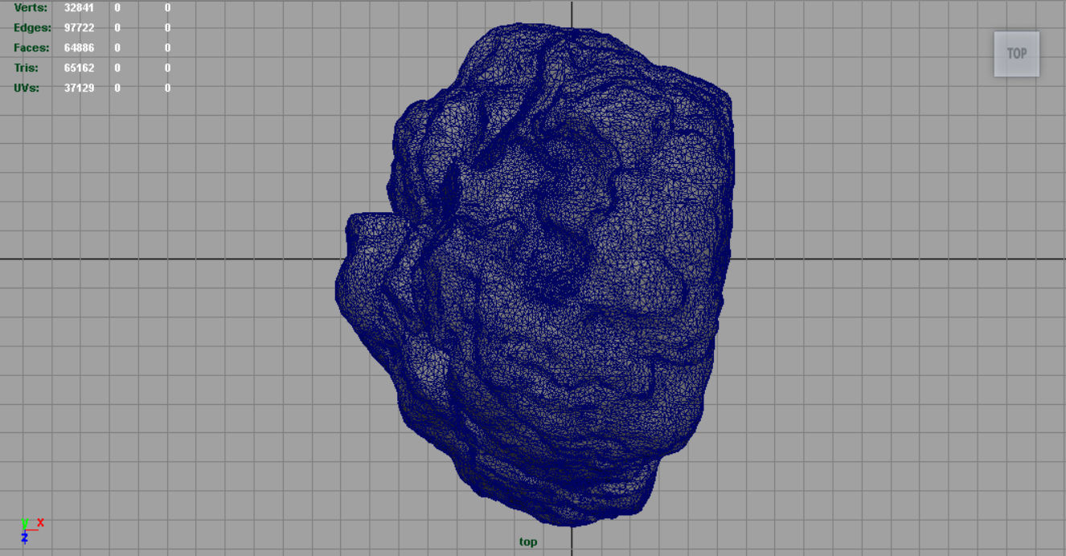Click the 'Edges:' heads-up label
The width and height of the screenshot is (1066, 556).
click(x=32, y=27)
